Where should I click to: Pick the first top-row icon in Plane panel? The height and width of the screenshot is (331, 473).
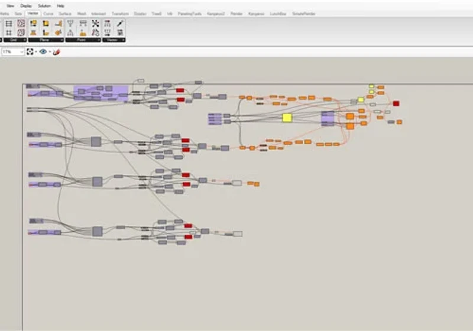34,24
